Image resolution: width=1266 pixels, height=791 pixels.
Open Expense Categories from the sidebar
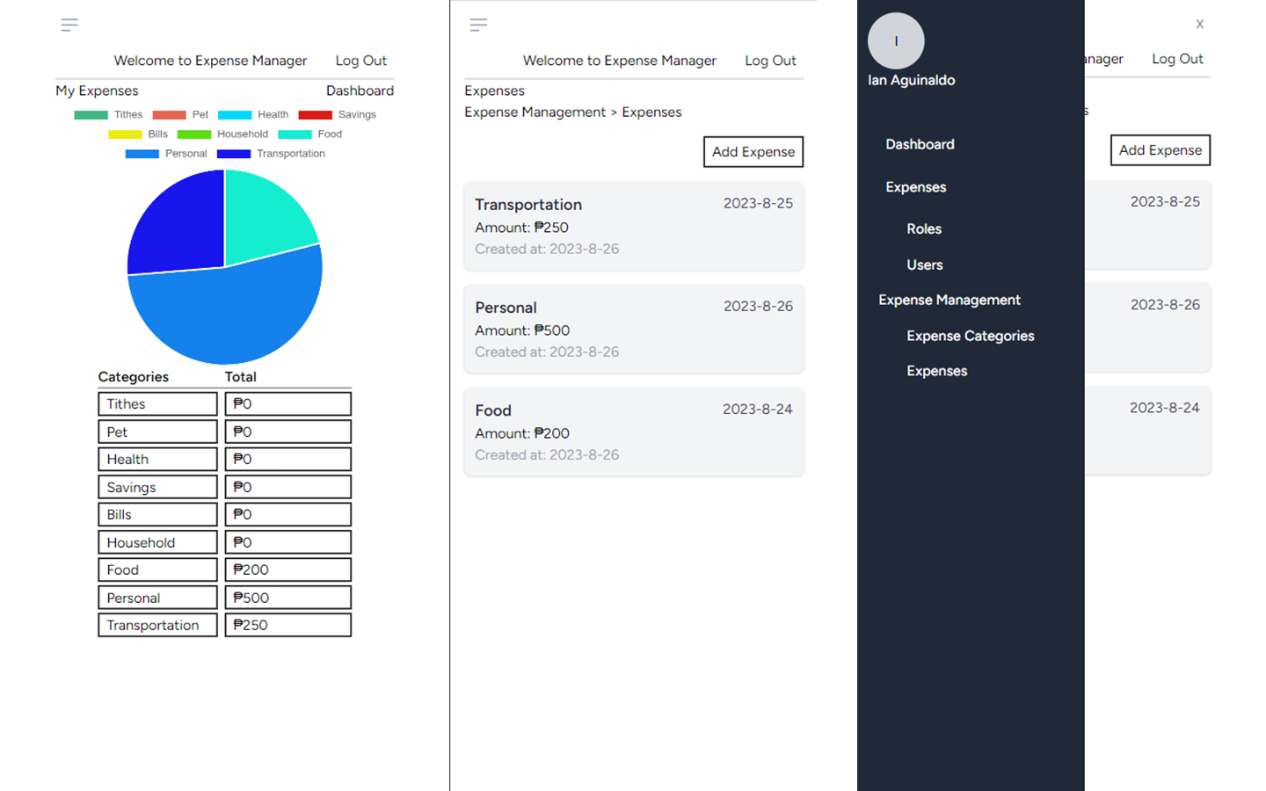[970, 336]
